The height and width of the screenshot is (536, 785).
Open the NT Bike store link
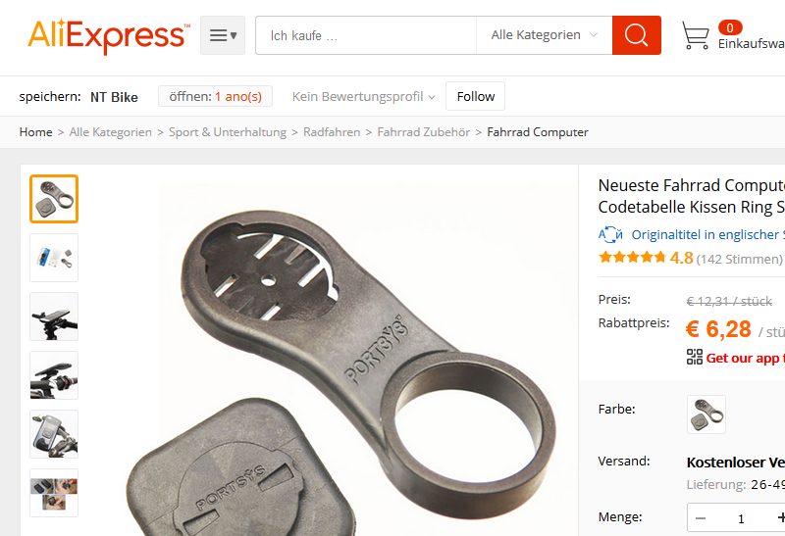tap(114, 97)
